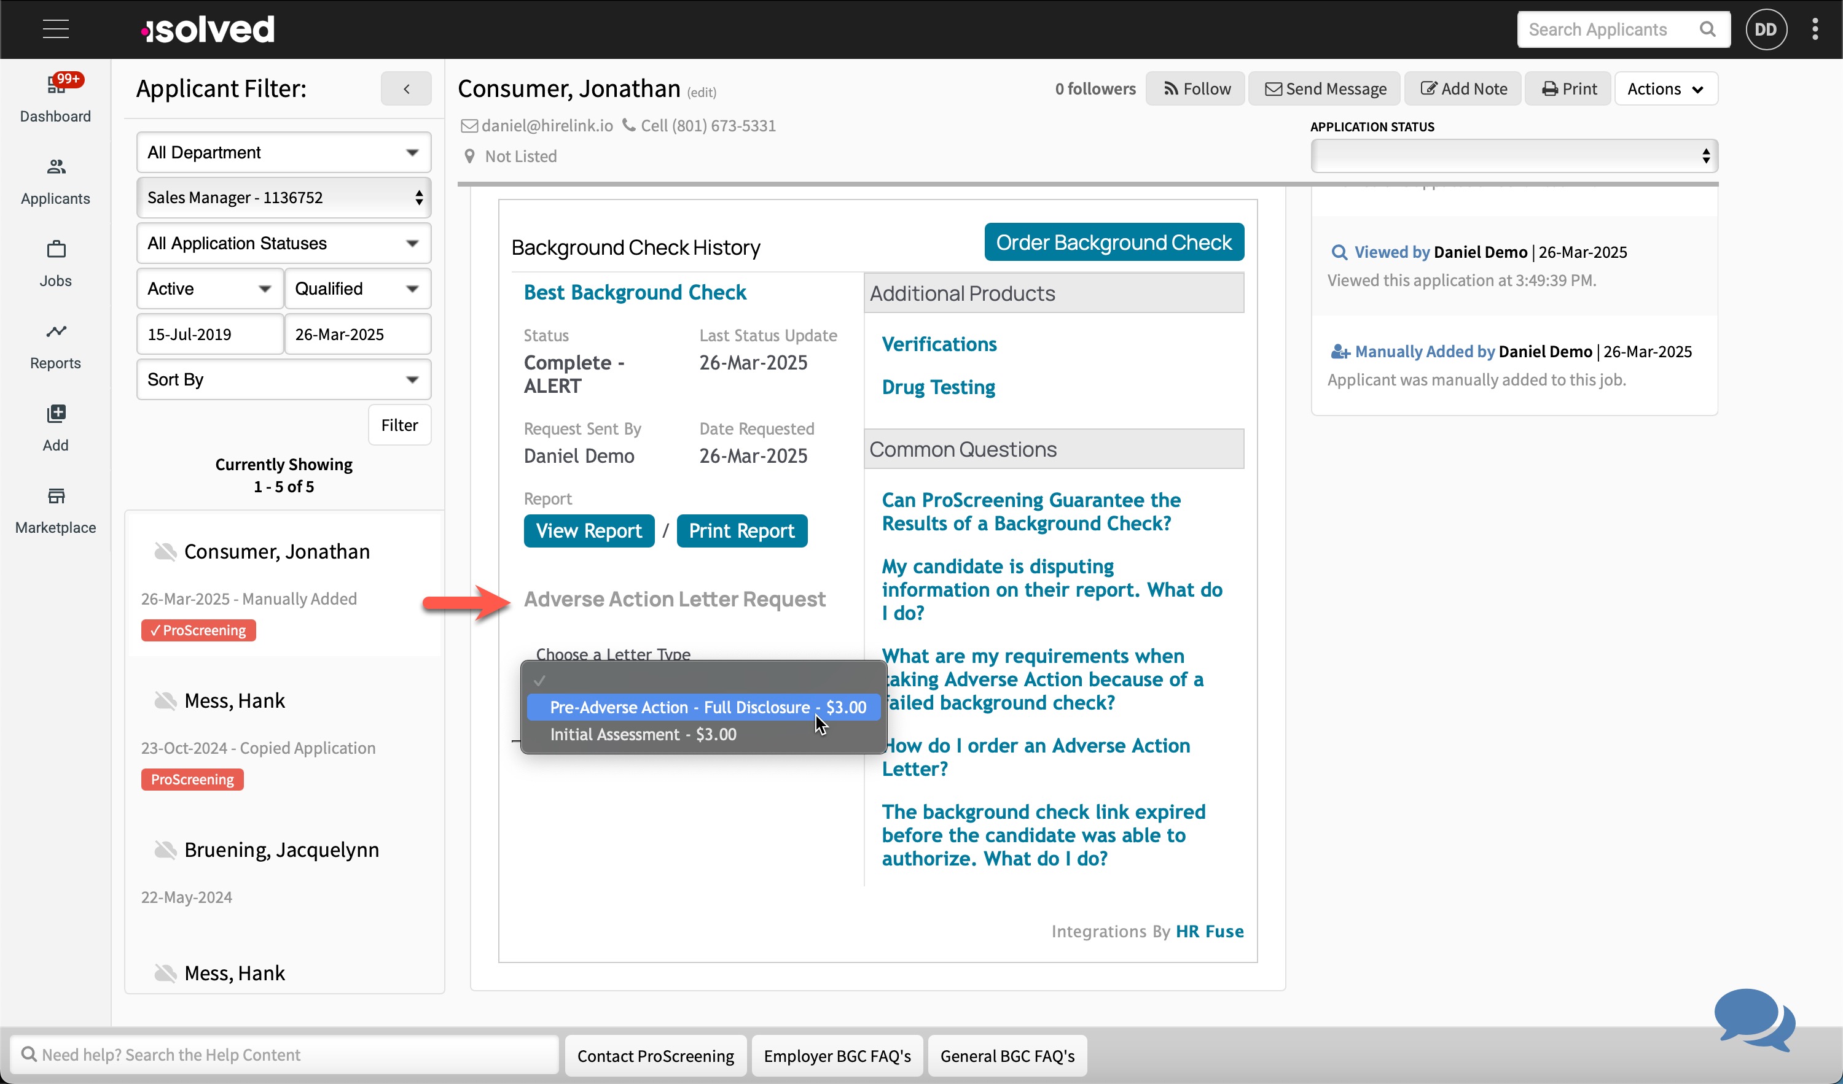Open the Application Status selector

tap(1514, 156)
